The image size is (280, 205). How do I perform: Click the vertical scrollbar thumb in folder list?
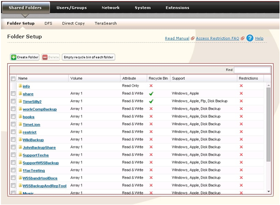[x=268, y=125]
